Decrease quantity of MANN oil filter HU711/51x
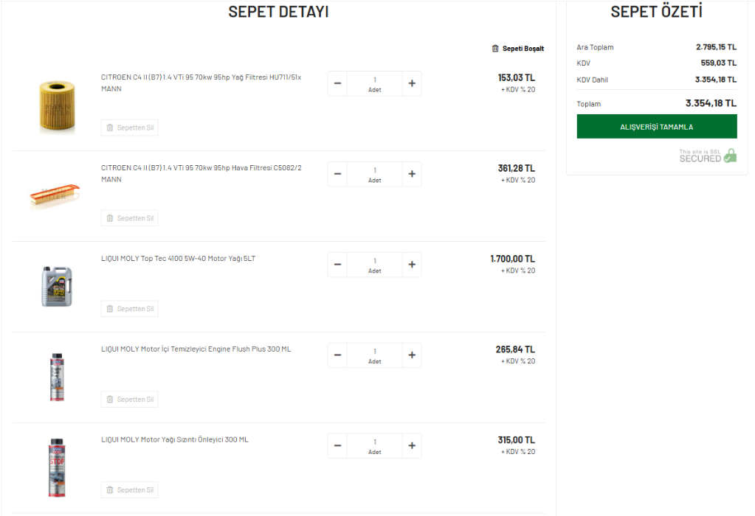755x516 pixels. click(337, 83)
